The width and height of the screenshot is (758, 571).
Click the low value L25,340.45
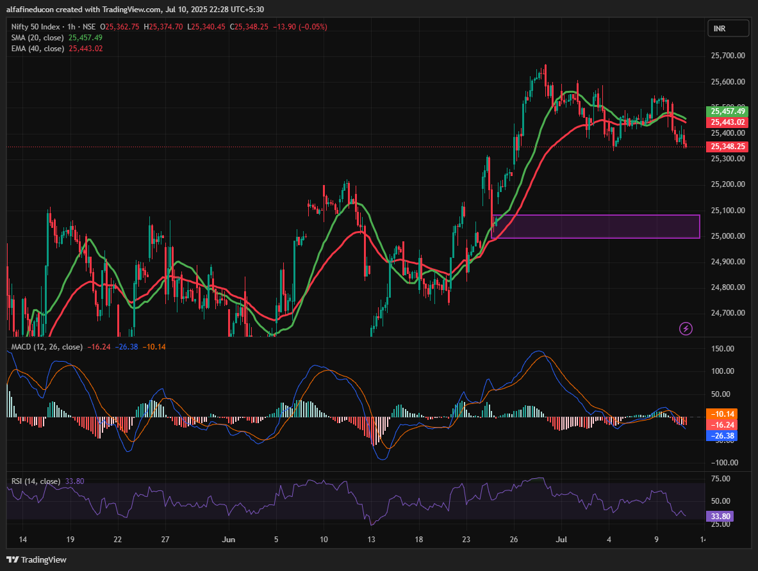click(206, 27)
